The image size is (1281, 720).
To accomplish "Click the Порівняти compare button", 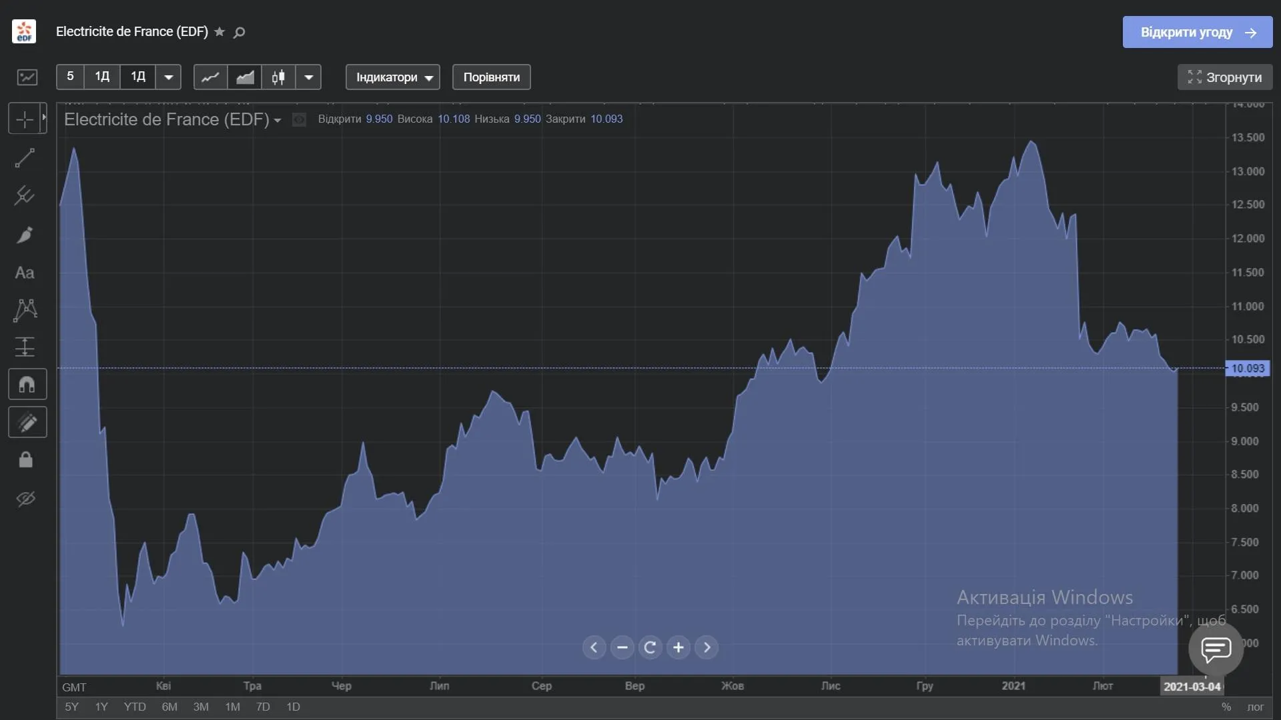I will (492, 77).
